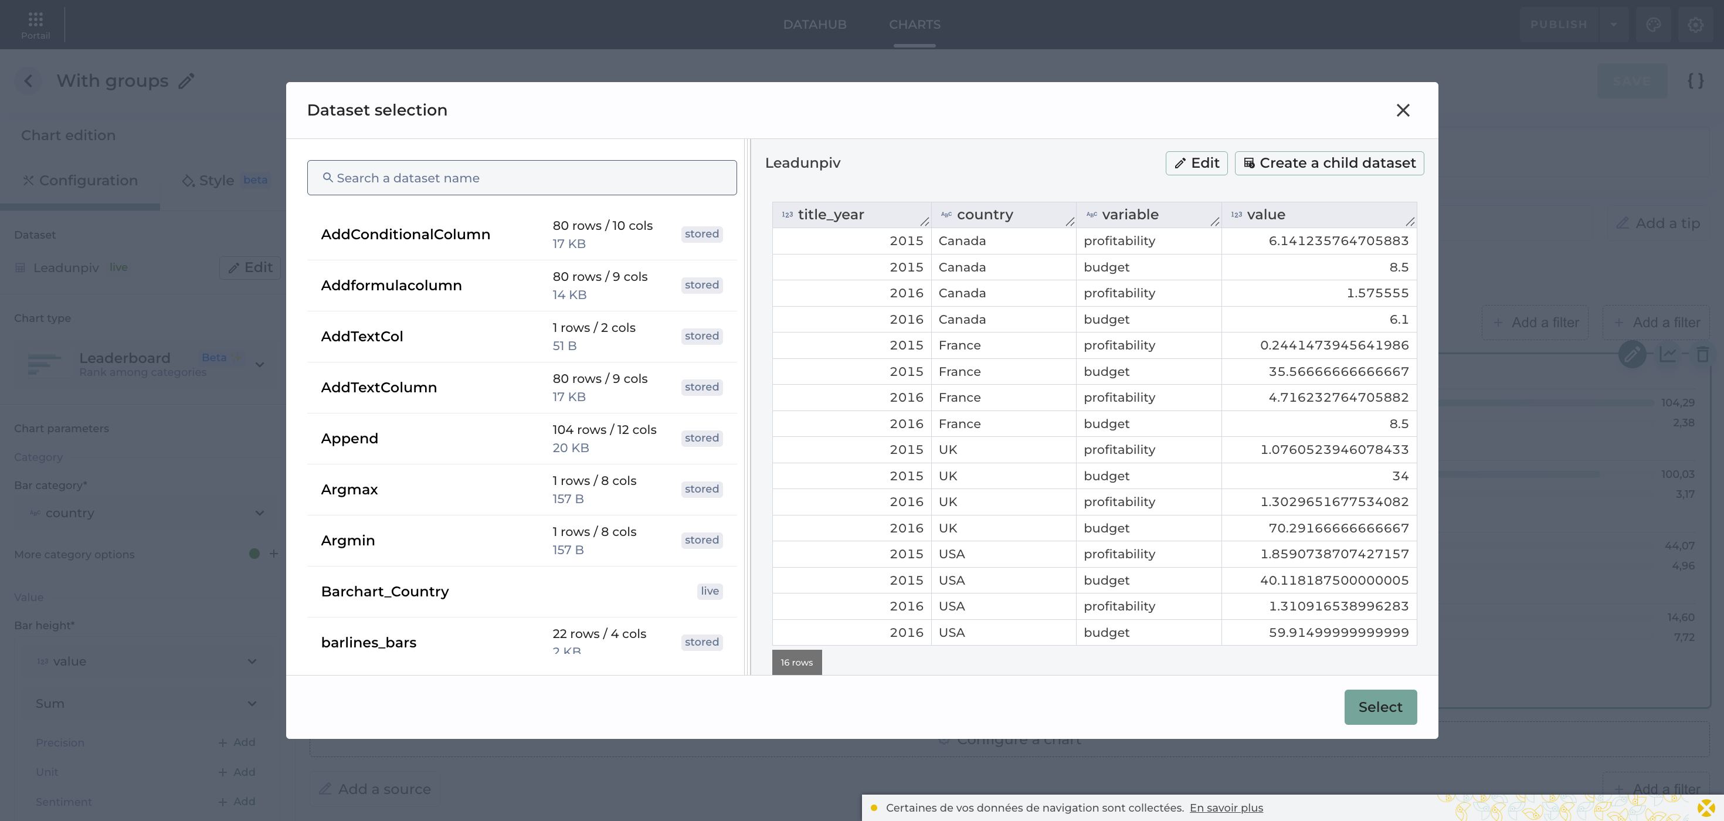Click the dataset table icon beside Leadunpiv

click(20, 267)
